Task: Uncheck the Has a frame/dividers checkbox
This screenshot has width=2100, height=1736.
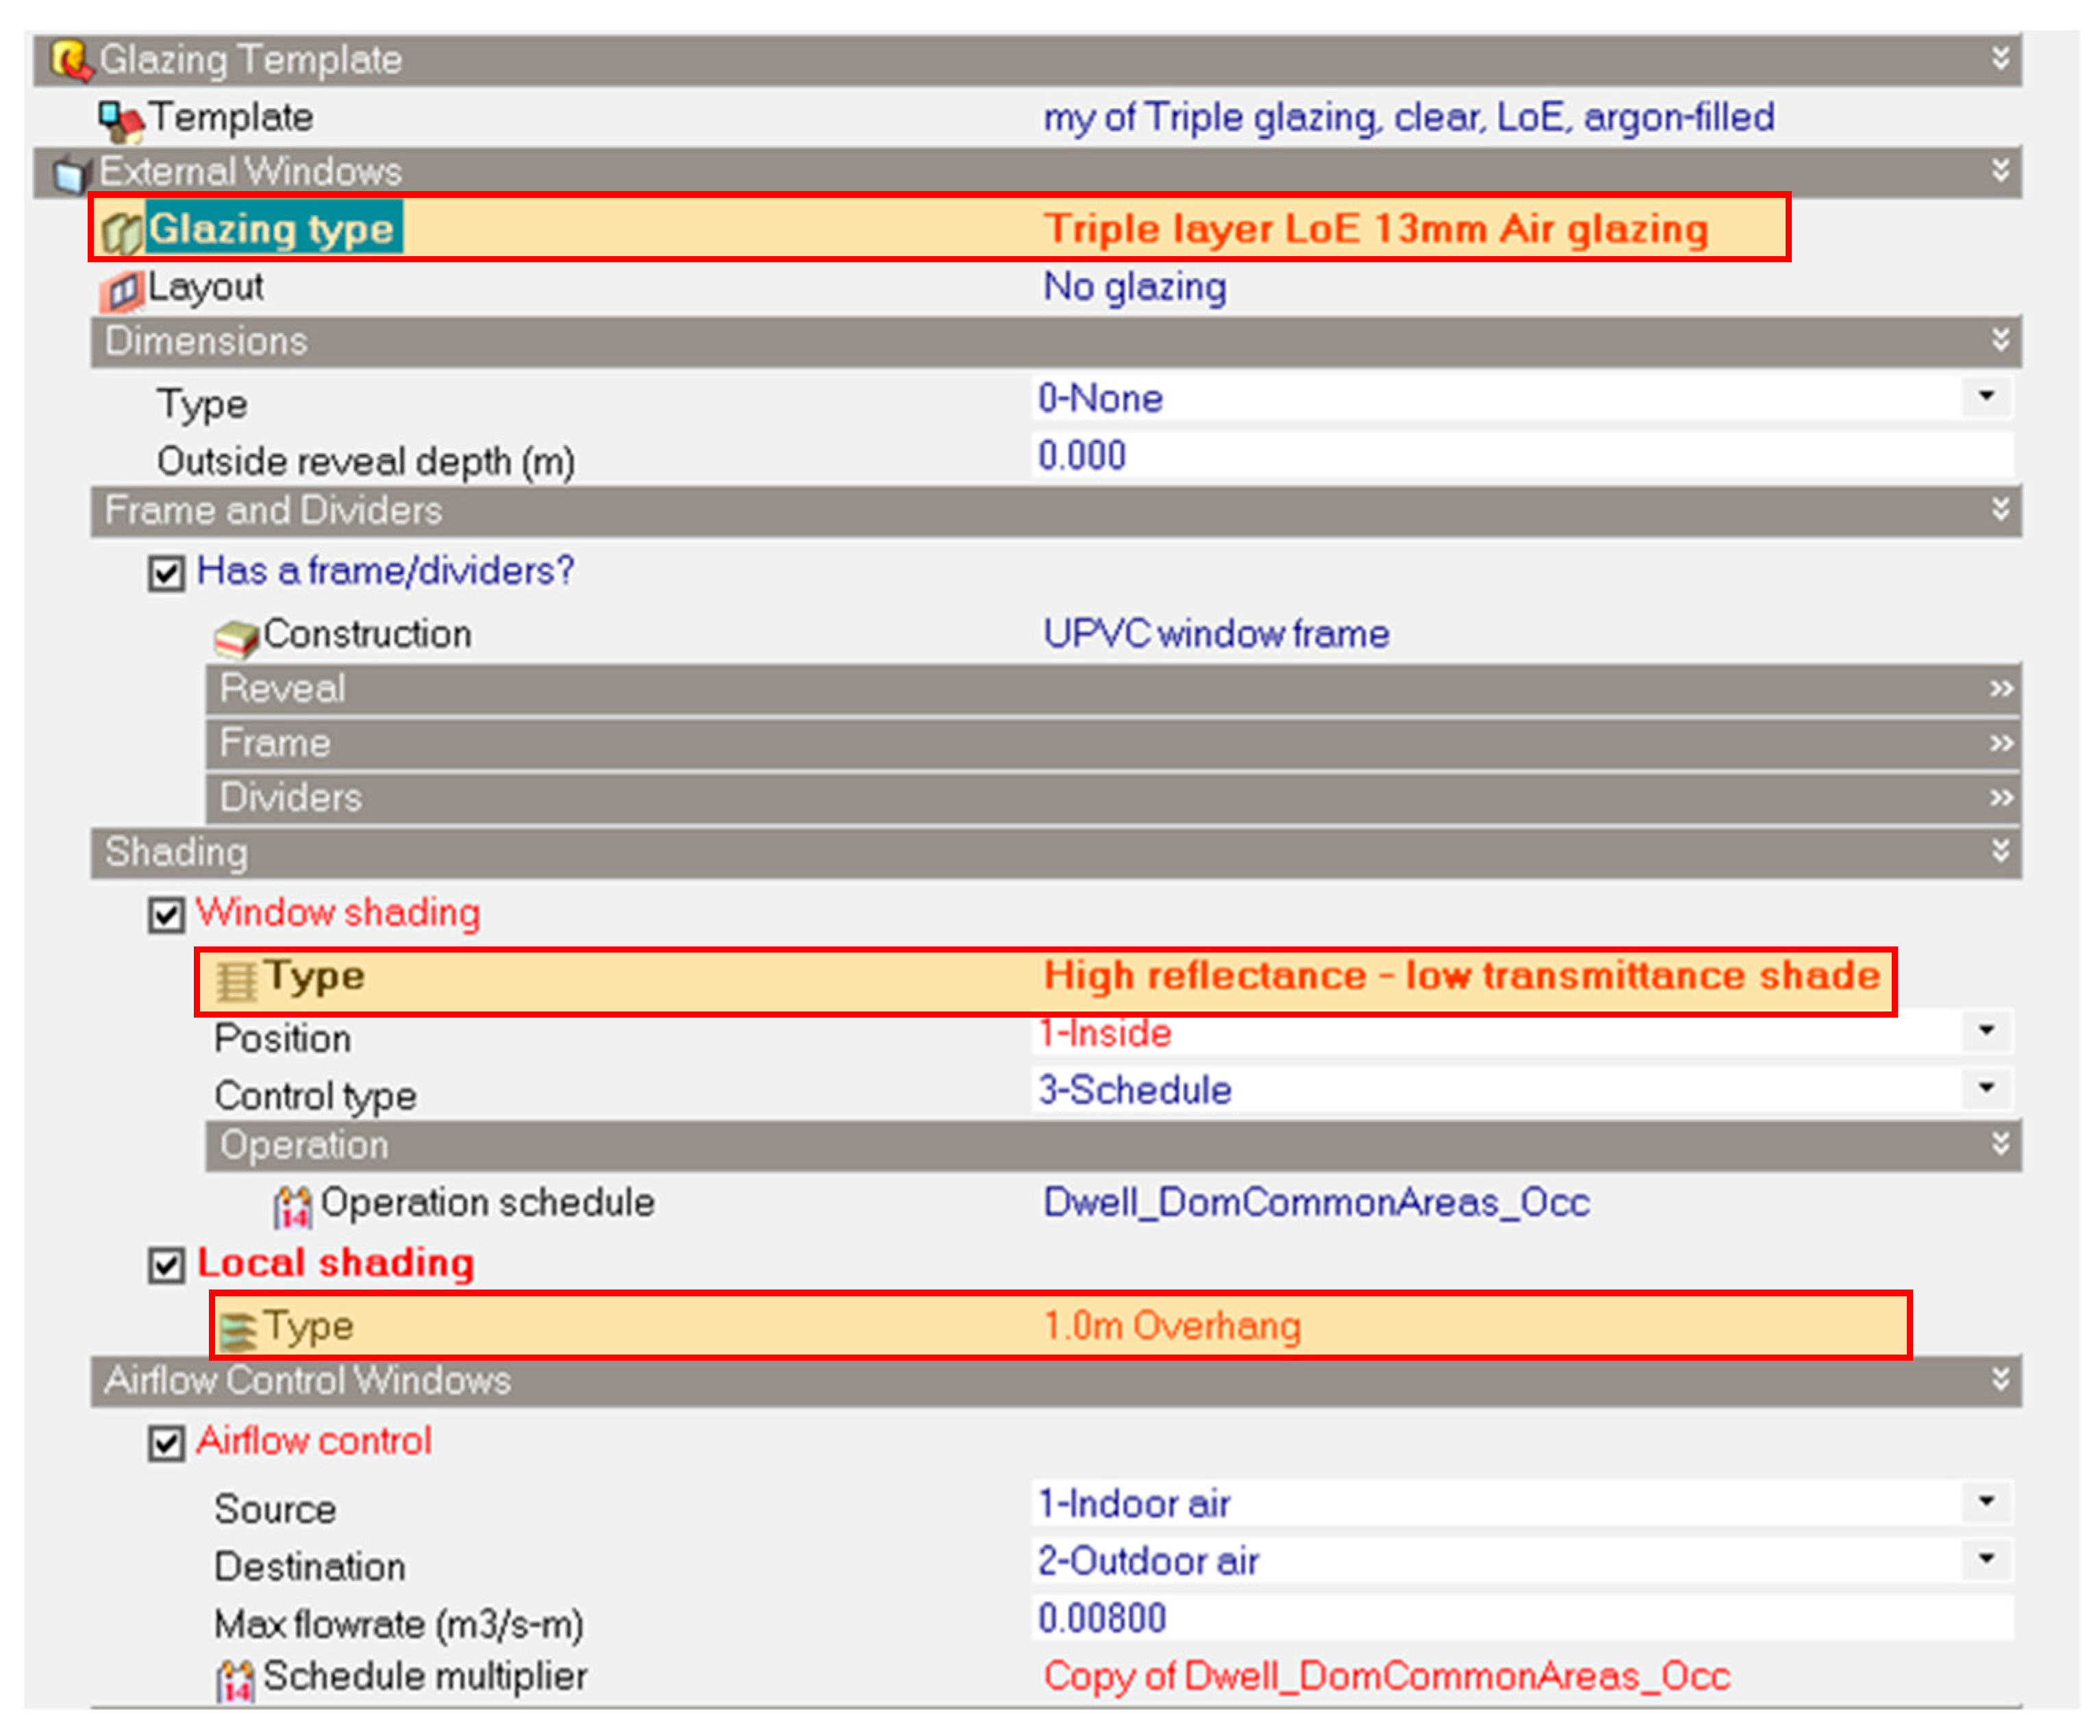Action: tap(166, 574)
